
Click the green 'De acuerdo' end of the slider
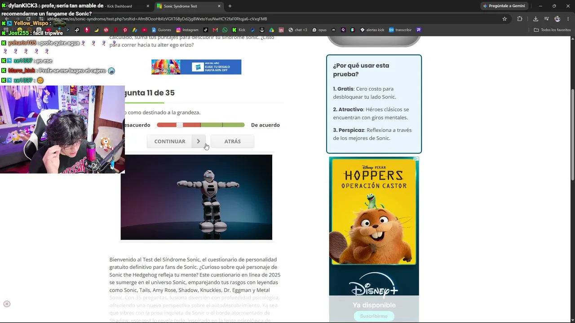pos(234,125)
